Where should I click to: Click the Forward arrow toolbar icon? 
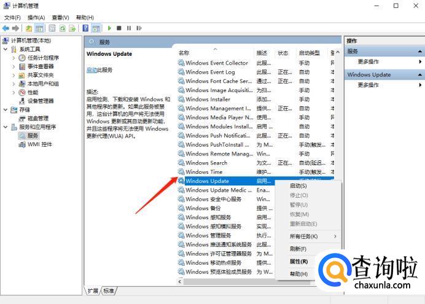click(16, 28)
